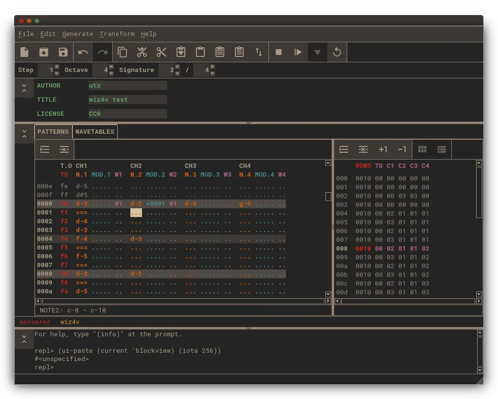Redo the undone edit
This screenshot has width=498, height=399.
tap(102, 52)
